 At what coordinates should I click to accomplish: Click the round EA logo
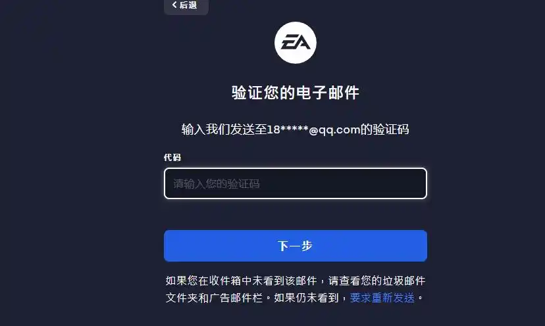tap(296, 43)
